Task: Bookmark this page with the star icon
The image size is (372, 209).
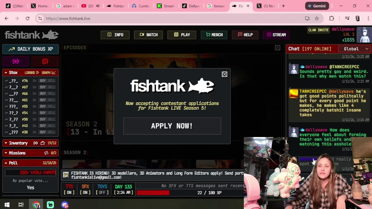Action: pyautogui.click(x=317, y=18)
